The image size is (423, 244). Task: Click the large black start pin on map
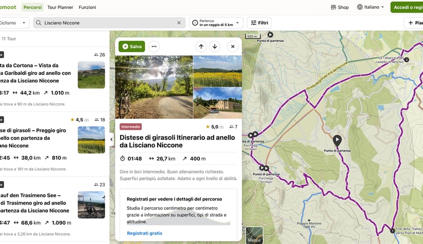(337, 140)
